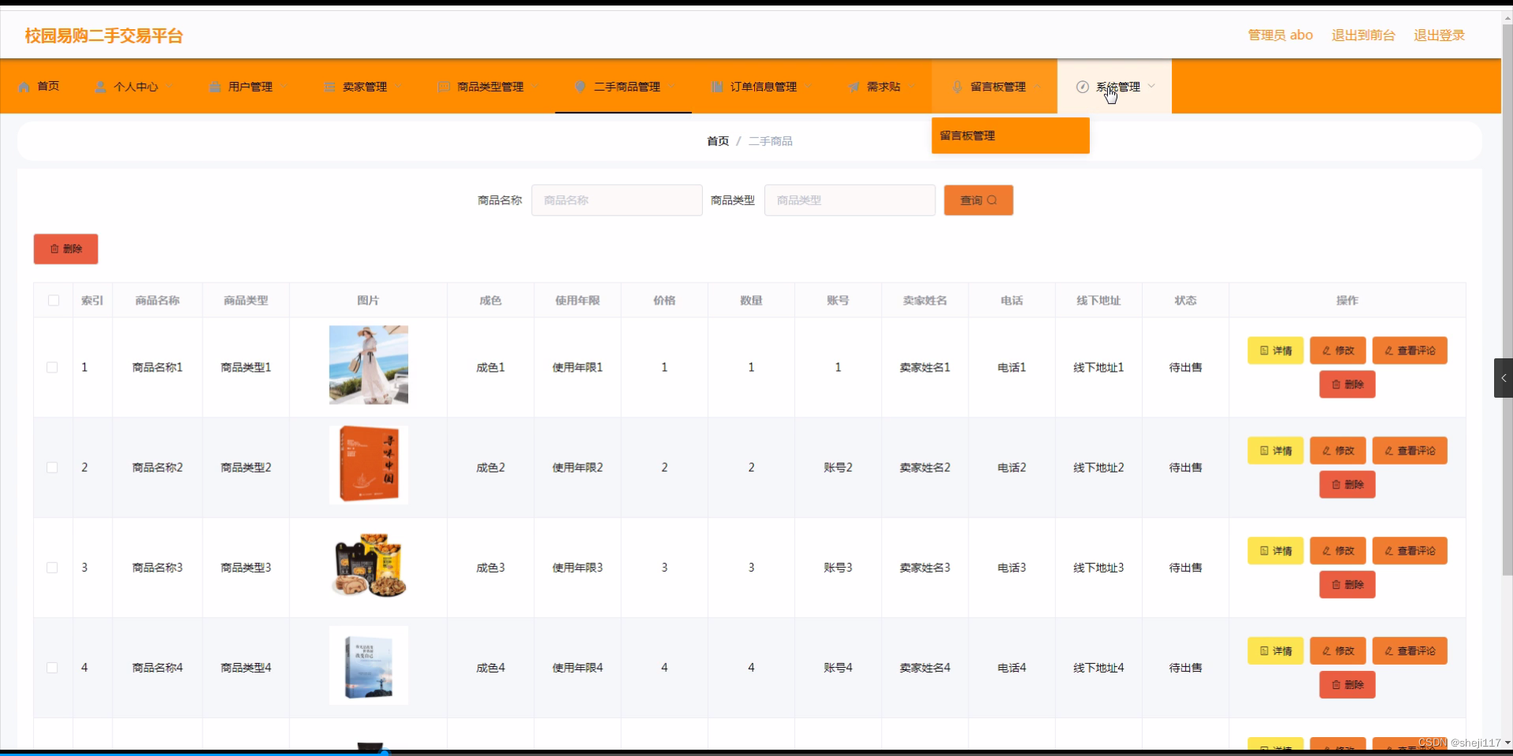Click into the 商品类型 search field

pos(849,200)
